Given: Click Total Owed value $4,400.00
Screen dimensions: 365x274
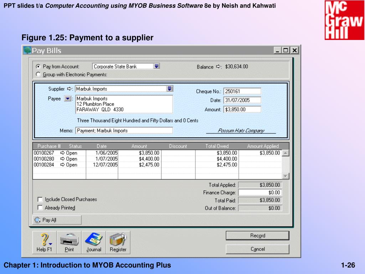Looking at the screenshot, I should tap(227, 159).
